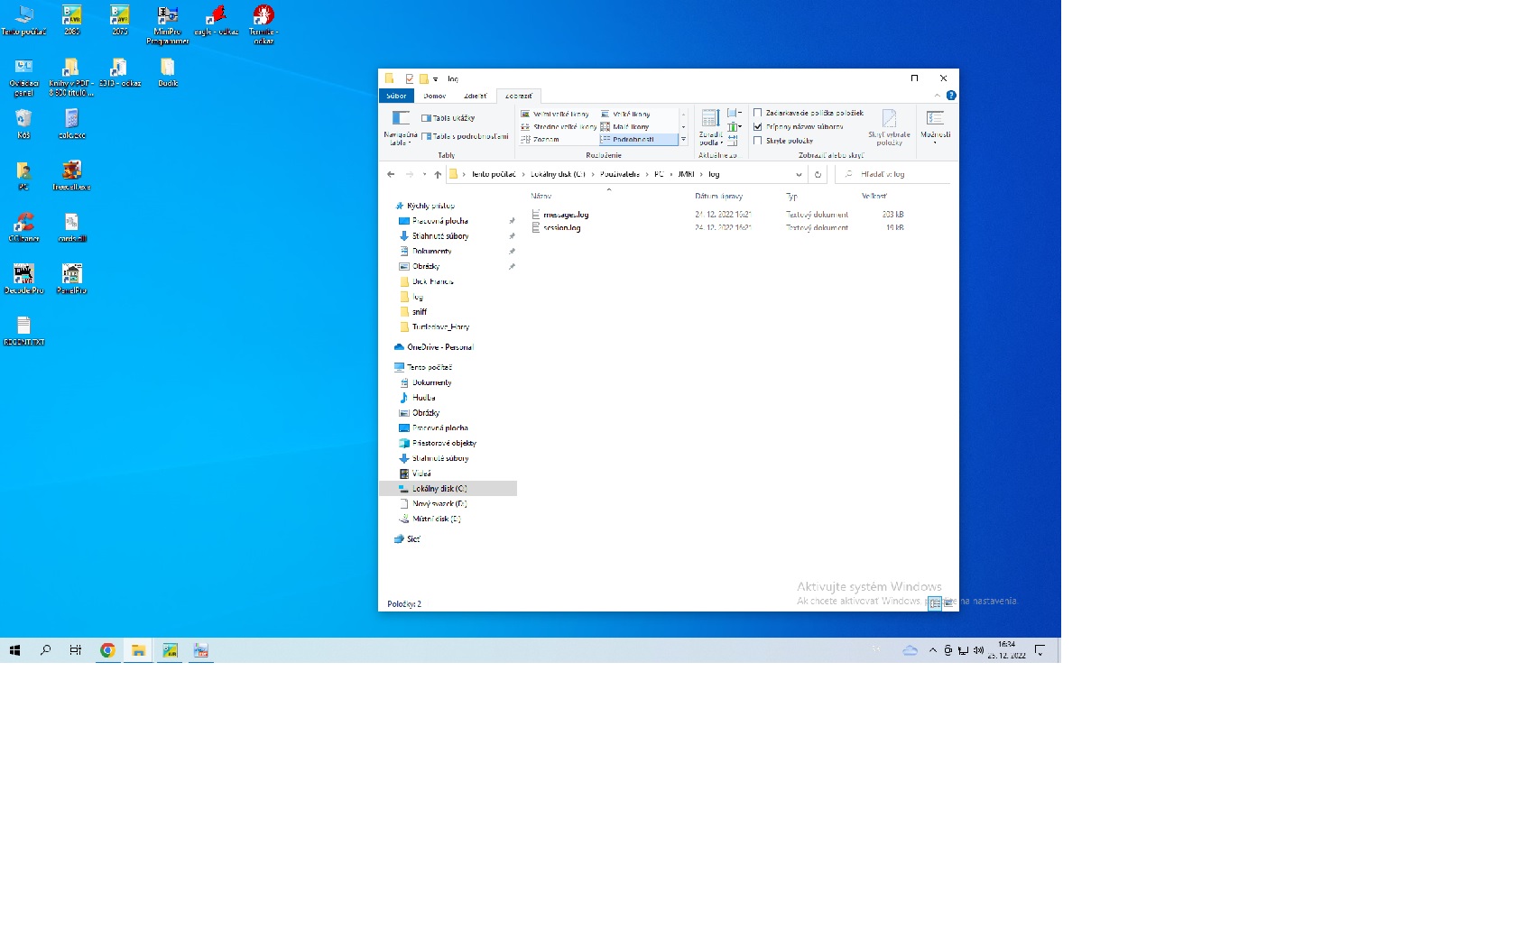Viewport: 1516px width, 947px height.
Task: Expand the address bar history dropdown
Action: (799, 175)
